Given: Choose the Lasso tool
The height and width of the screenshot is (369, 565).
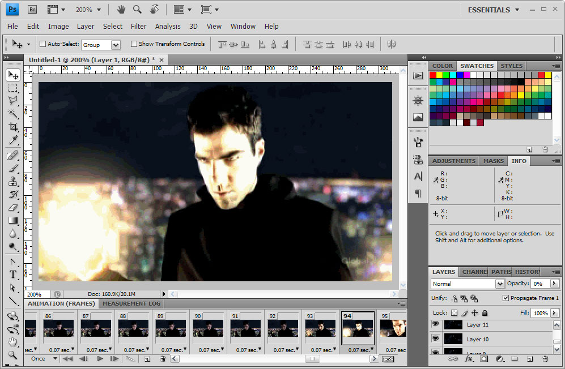Looking at the screenshot, I should 13,101.
